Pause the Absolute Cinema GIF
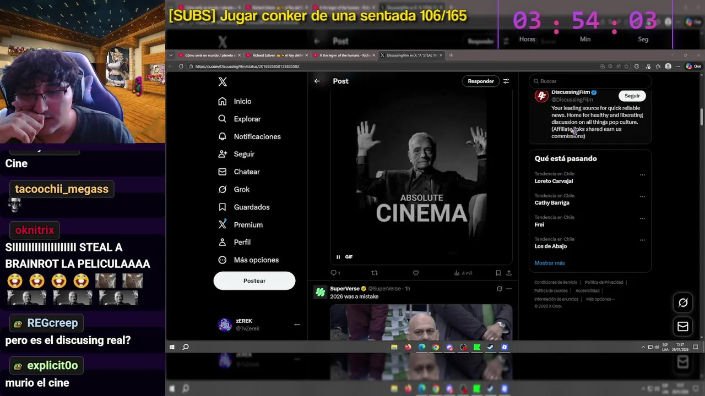The height and width of the screenshot is (396, 705). tap(338, 257)
